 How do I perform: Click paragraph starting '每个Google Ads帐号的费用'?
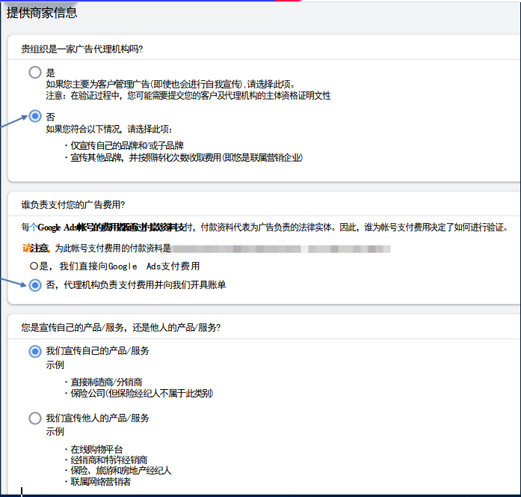tap(265, 228)
